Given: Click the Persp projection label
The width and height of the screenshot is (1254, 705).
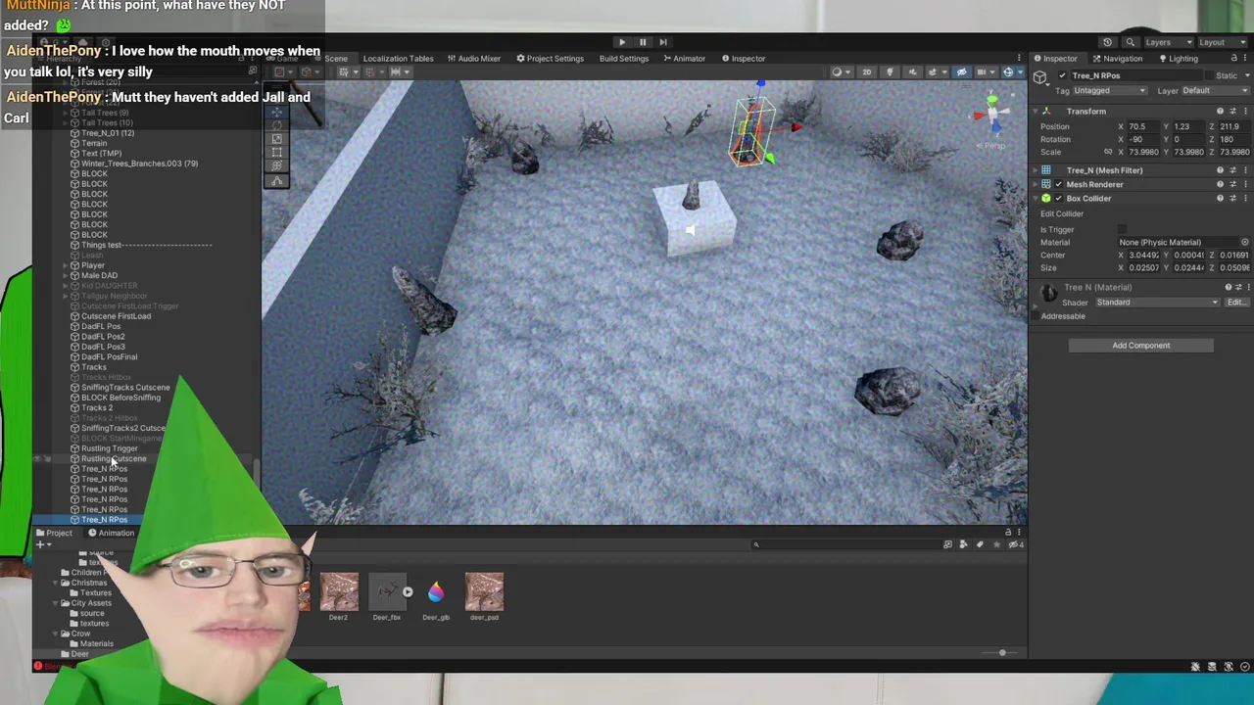Looking at the screenshot, I should point(993,146).
